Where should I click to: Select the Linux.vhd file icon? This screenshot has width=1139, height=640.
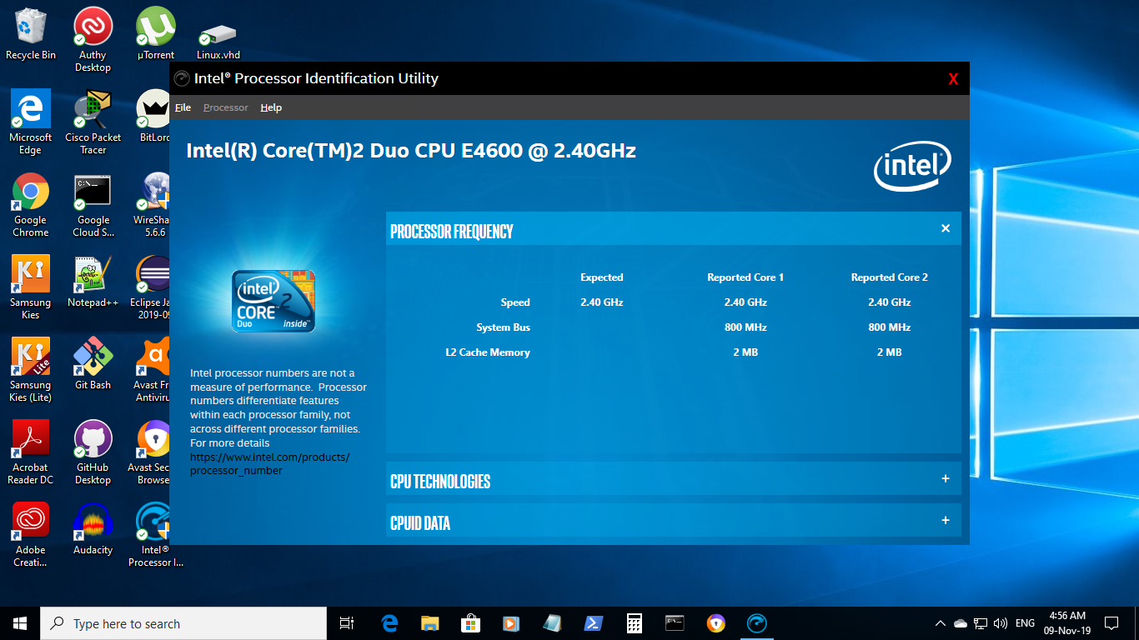tap(218, 40)
